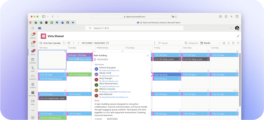The image size is (264, 120).
Task: Open the Virto Fast Calendar selector
Action: pyautogui.click(x=50, y=43)
